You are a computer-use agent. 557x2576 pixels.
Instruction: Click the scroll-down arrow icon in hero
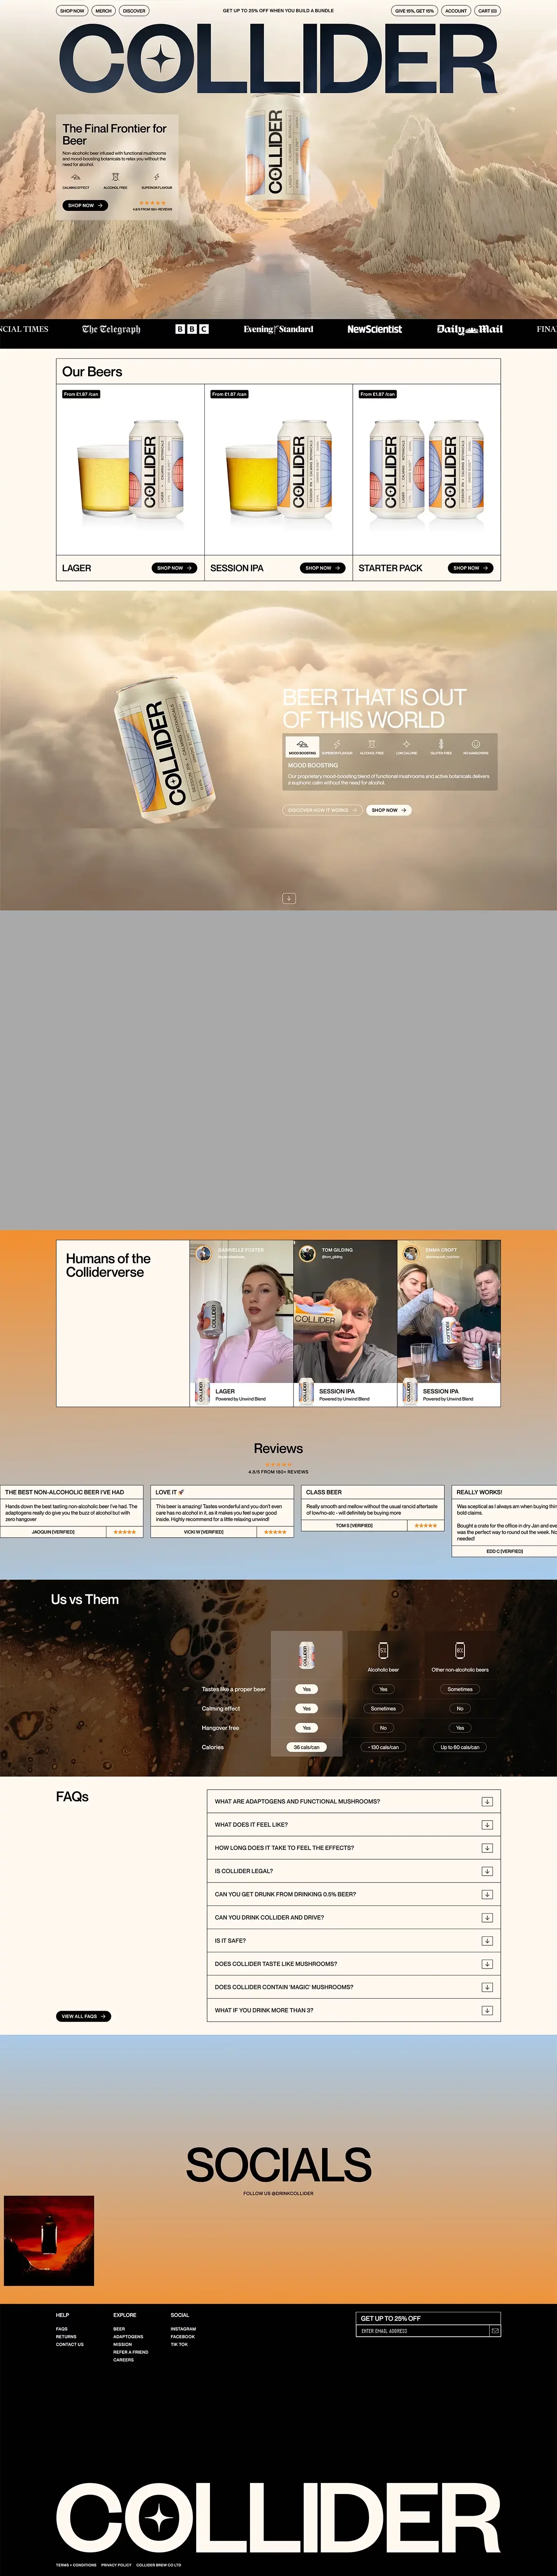[288, 898]
